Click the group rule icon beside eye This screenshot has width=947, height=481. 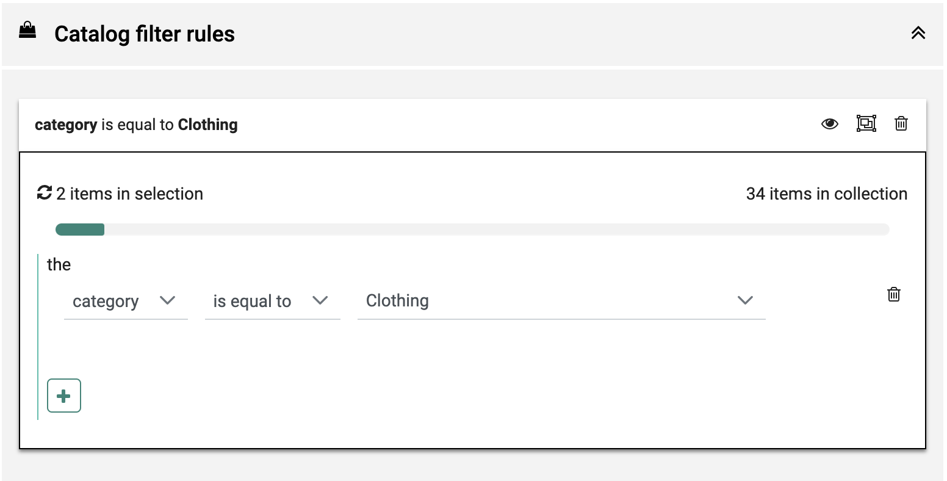[x=866, y=124]
